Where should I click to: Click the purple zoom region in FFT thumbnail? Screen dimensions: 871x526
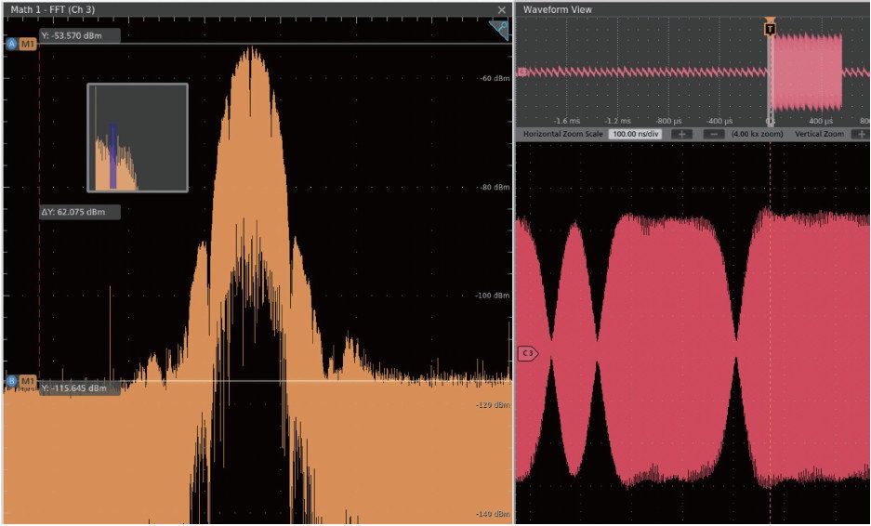pyautogui.click(x=112, y=157)
